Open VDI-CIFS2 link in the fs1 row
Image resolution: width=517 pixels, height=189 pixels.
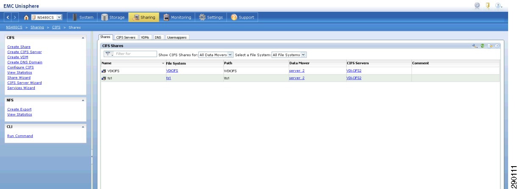click(354, 78)
